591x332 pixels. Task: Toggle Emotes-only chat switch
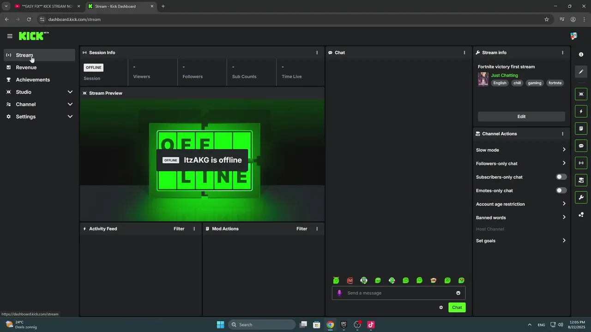click(561, 190)
